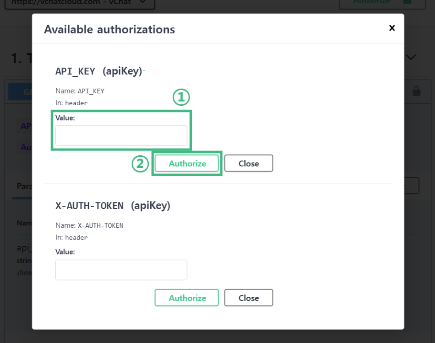Screen dimensions: 435x343
Task: Focus the API_KEY Value input field
Action: (x=121, y=135)
